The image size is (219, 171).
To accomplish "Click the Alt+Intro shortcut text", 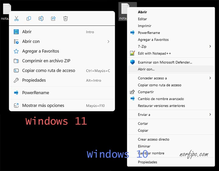I will click(x=94, y=80).
